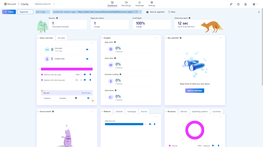Click the Filters button

(9, 12)
